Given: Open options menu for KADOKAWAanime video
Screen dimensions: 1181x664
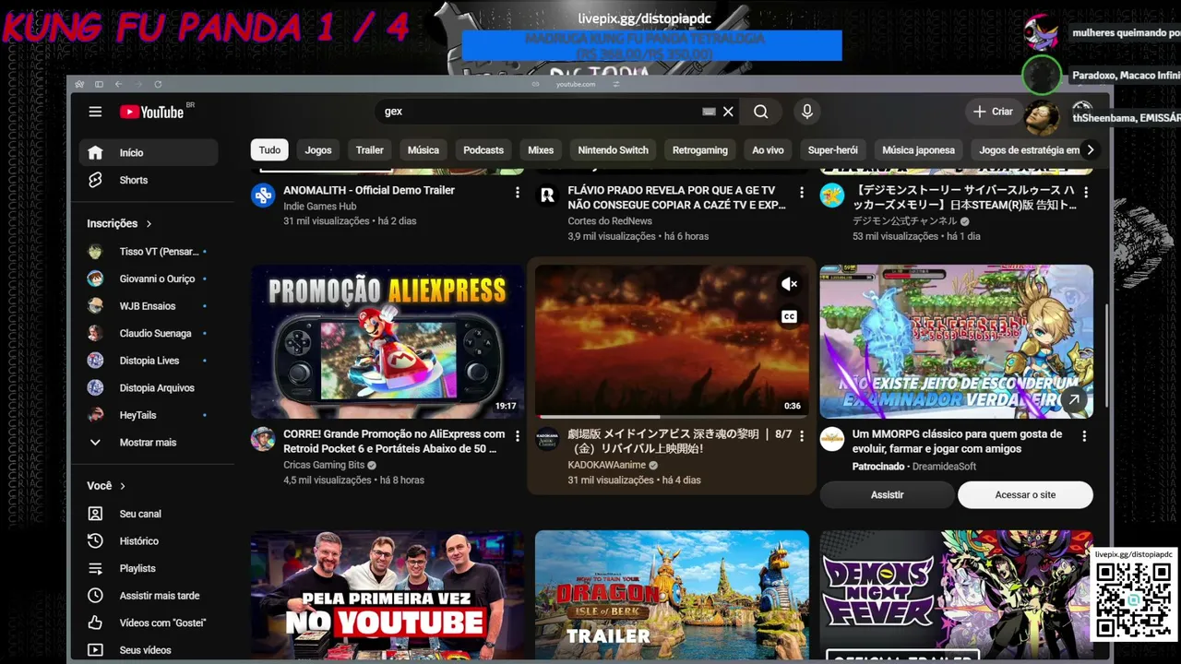Looking at the screenshot, I should tap(801, 436).
